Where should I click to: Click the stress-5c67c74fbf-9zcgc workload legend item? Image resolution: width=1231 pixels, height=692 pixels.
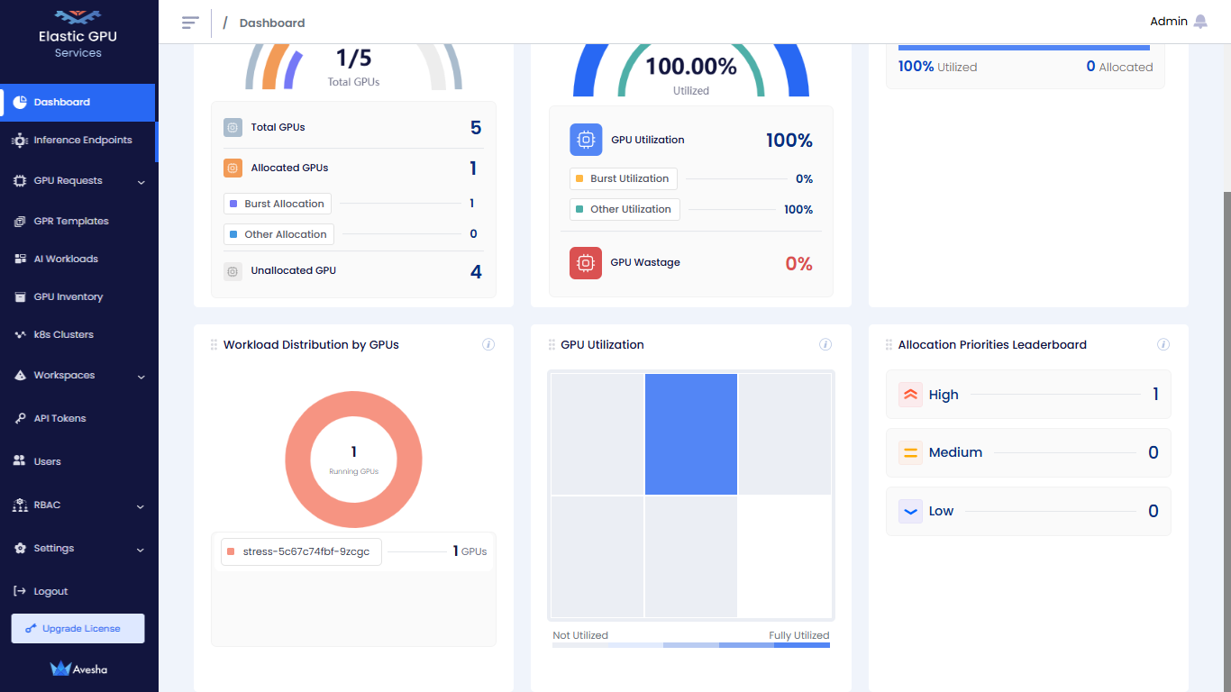[x=301, y=551]
